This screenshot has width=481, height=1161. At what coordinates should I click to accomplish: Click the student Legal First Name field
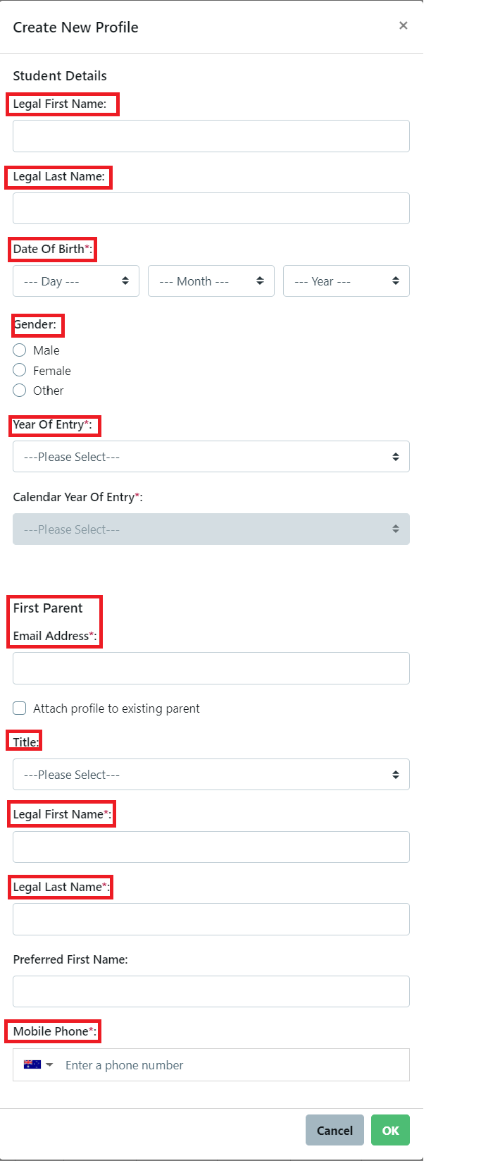tap(211, 135)
